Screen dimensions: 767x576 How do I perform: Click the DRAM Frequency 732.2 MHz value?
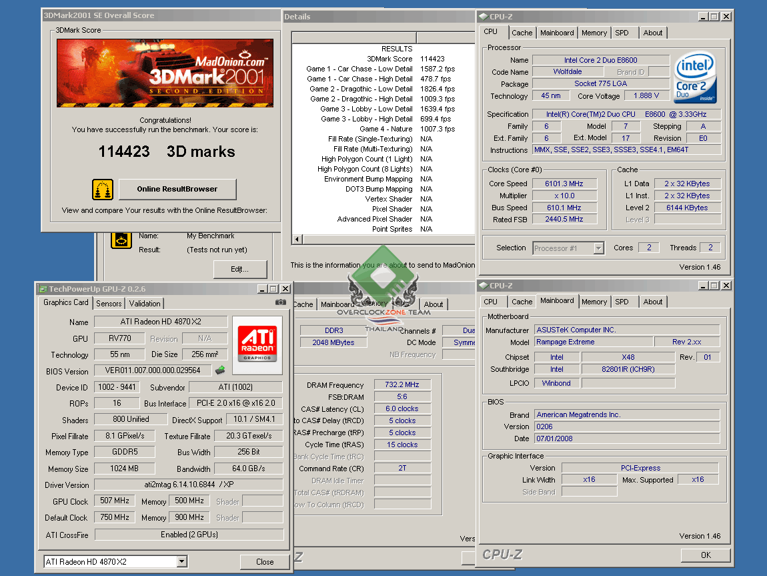pos(402,384)
